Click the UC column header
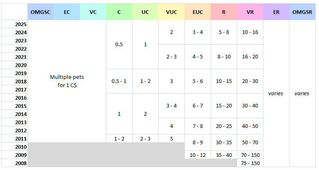The width and height of the screenshot is (319, 170). [145, 12]
